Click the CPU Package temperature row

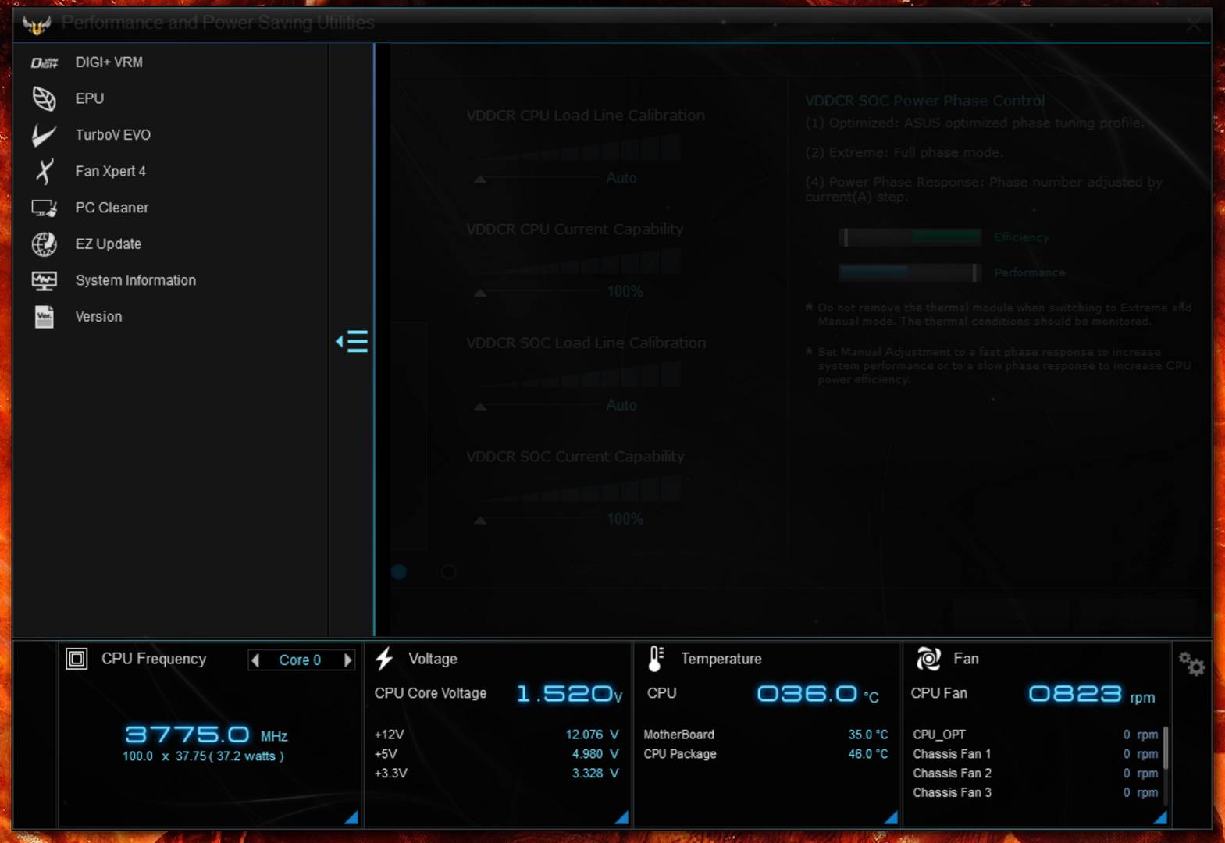point(766,754)
